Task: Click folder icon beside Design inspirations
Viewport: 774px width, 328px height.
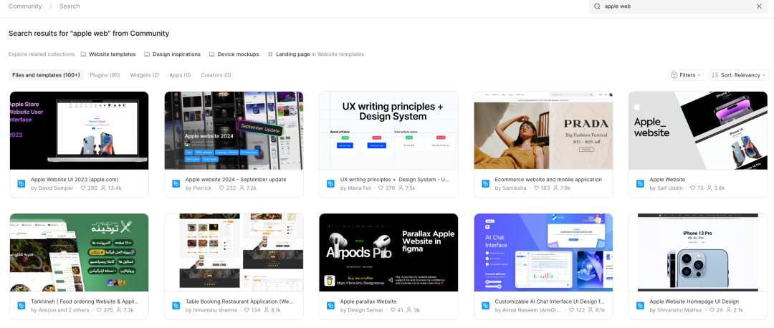Action: [x=147, y=54]
